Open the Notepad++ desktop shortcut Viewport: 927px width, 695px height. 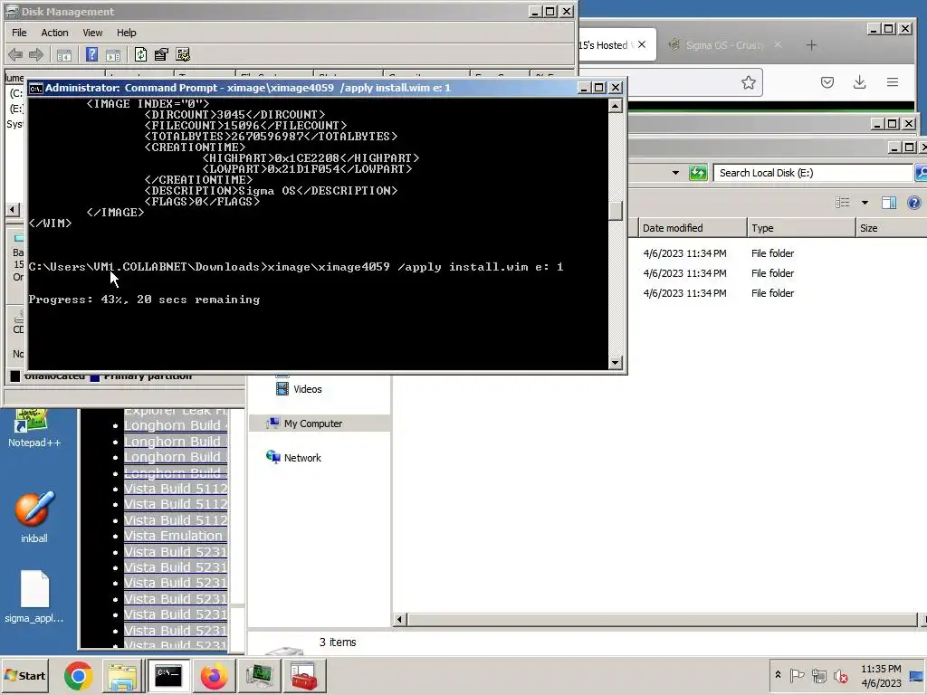pyautogui.click(x=34, y=428)
